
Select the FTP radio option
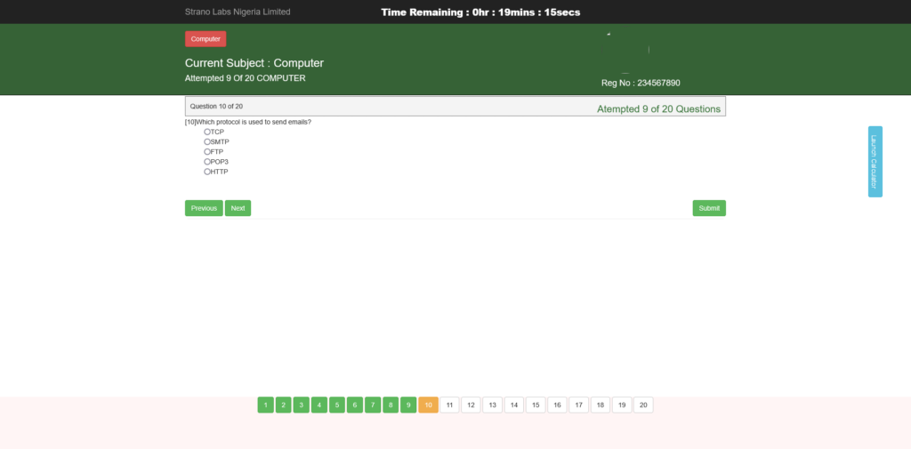click(207, 152)
